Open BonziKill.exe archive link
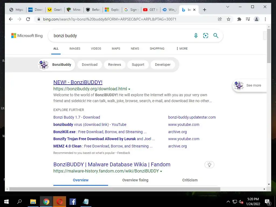The height and width of the screenshot is (207, 276). 100,132
